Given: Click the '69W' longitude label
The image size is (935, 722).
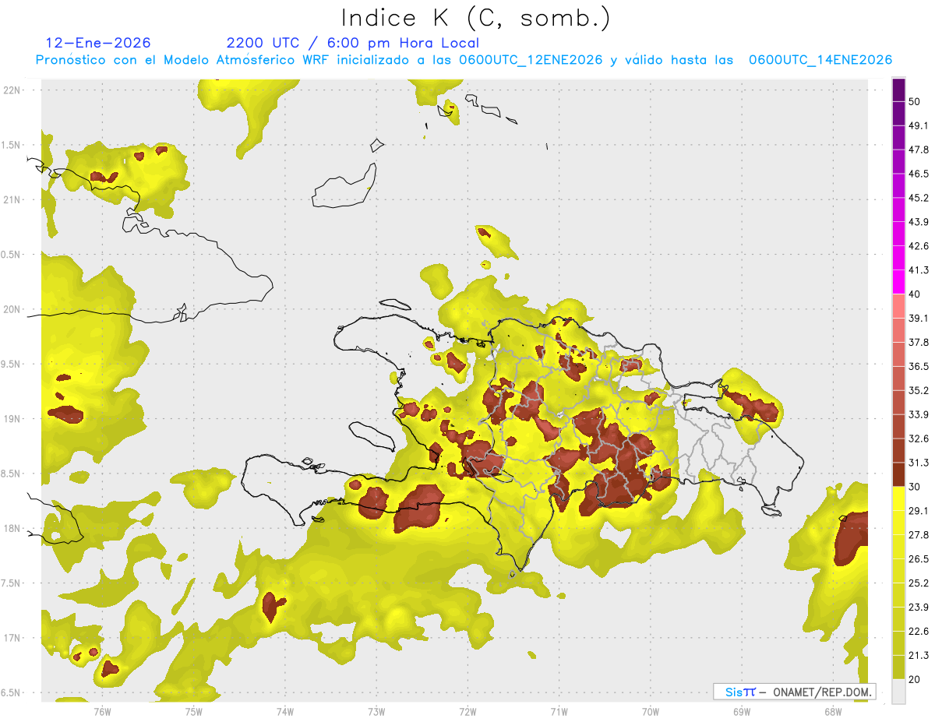Looking at the screenshot, I should point(742,710).
